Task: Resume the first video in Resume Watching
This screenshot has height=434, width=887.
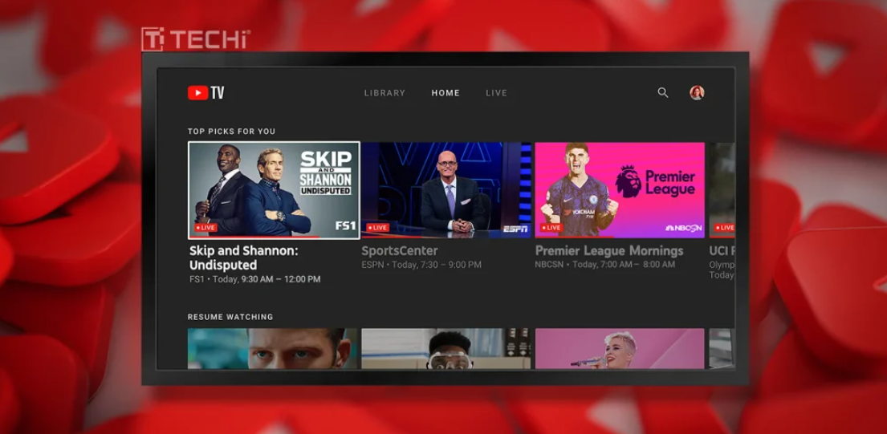Action: tap(273, 348)
